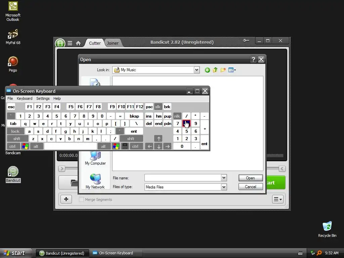Click the magnifier tray icon

tap(319, 253)
